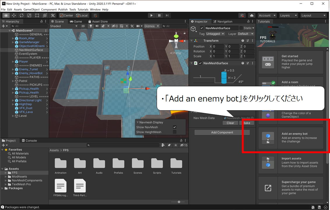Switch to the Asset Store tab
330x210 pixels.
(x=98, y=22)
